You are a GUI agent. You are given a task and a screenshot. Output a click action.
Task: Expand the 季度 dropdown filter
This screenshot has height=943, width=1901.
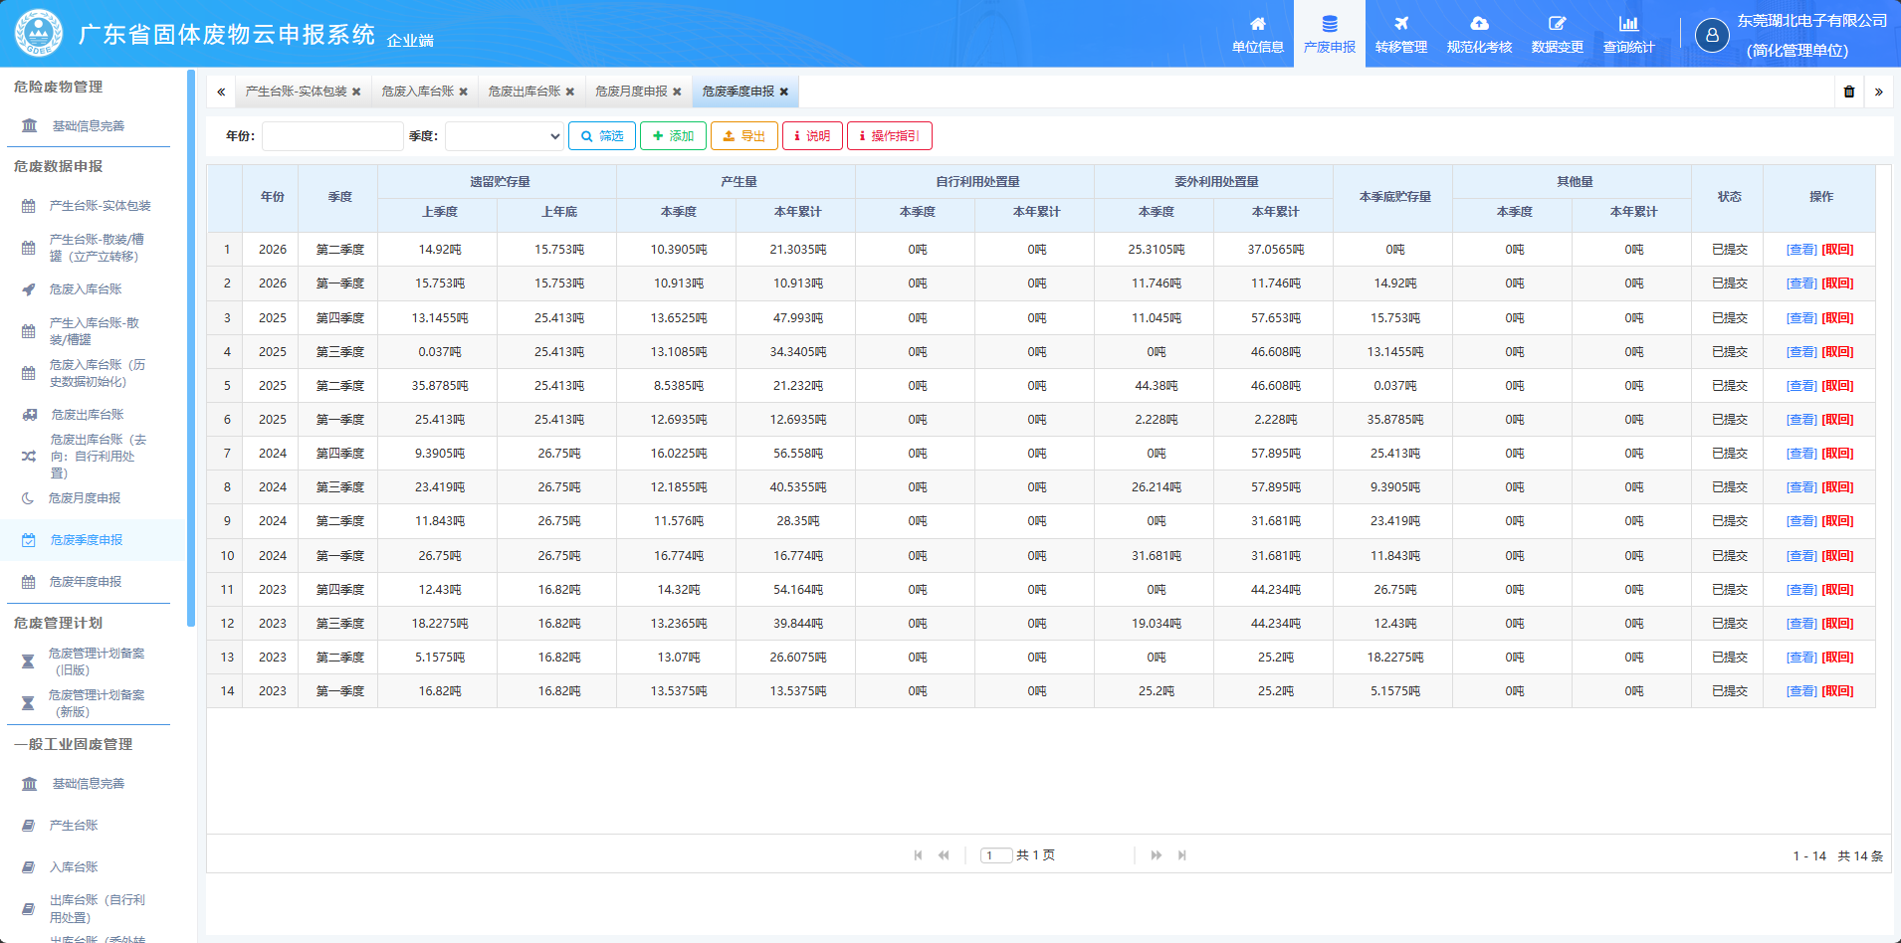point(504,136)
